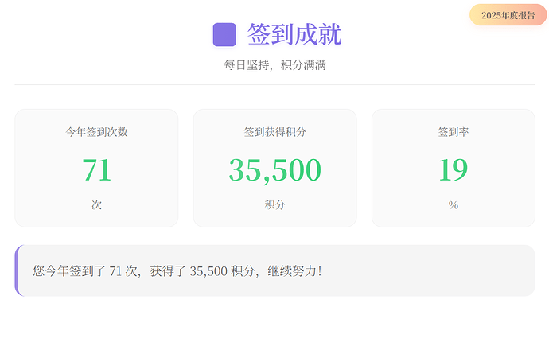The width and height of the screenshot is (549, 350).
Task: Click the purple square icon beside the title
Action: point(224,35)
